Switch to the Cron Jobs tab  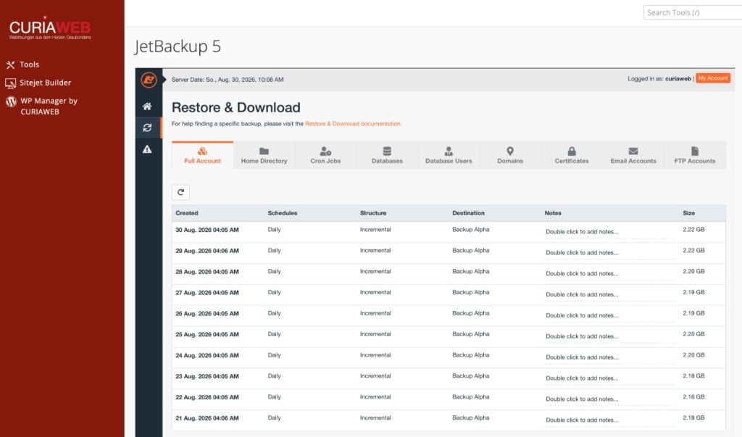click(x=325, y=155)
